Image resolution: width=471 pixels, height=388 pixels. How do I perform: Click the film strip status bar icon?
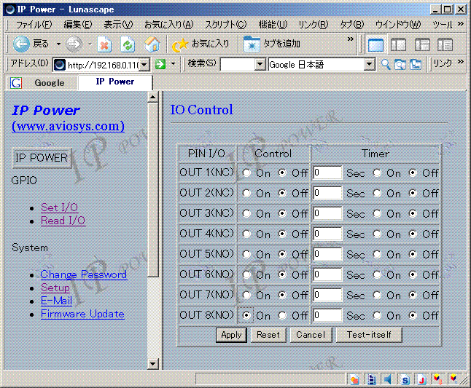[x=372, y=379]
